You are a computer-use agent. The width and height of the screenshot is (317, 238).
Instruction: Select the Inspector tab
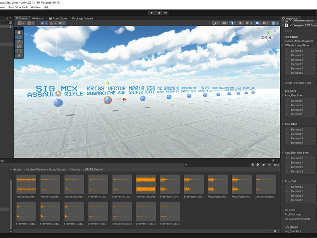pyautogui.click(x=290, y=18)
